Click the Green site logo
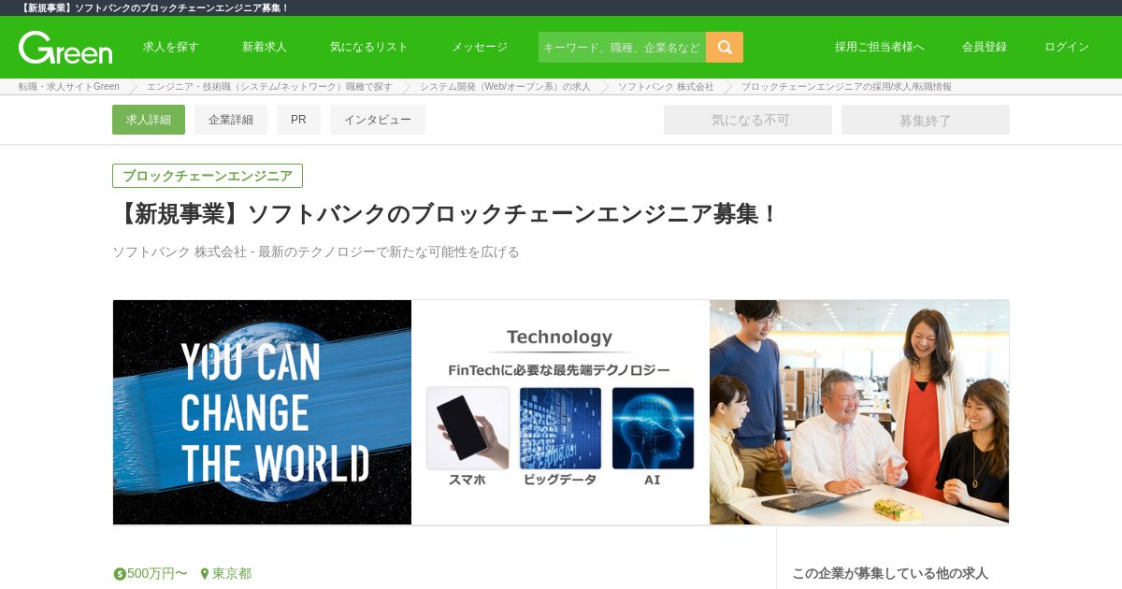The width and height of the screenshot is (1122, 589). [x=65, y=48]
